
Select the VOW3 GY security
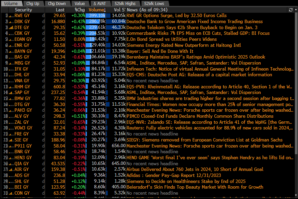coord(23,128)
